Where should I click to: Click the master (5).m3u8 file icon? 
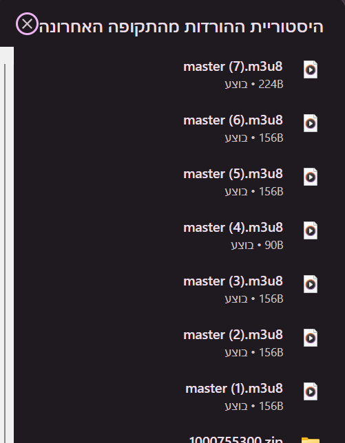[311, 177]
